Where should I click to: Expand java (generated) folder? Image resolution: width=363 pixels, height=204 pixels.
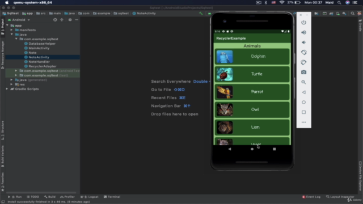[11, 79]
